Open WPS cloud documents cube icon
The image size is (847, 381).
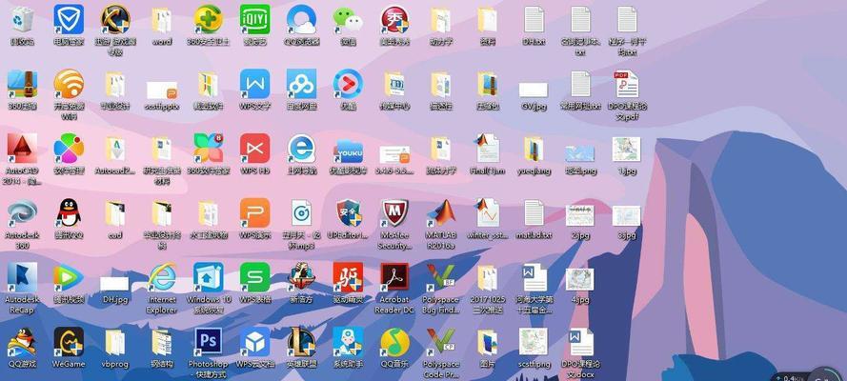[255, 342]
